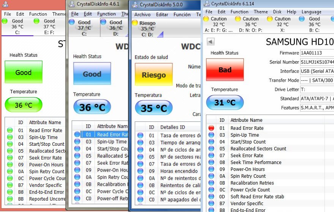Open the Function menu in the 4.6.1 window
This screenshot has height=212, width=334.
[106, 14]
